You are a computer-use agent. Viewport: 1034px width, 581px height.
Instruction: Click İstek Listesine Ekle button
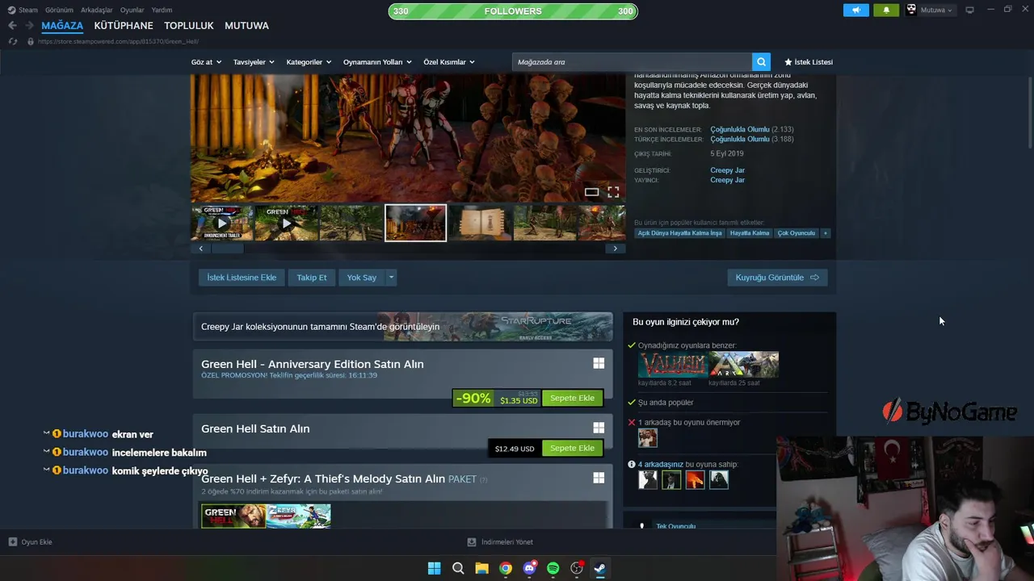(242, 278)
